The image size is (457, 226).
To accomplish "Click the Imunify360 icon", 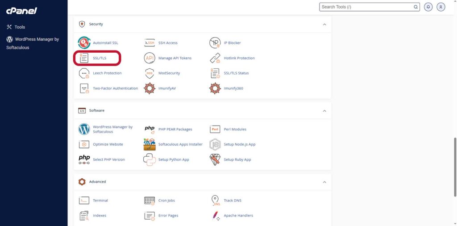I will coord(215,88).
